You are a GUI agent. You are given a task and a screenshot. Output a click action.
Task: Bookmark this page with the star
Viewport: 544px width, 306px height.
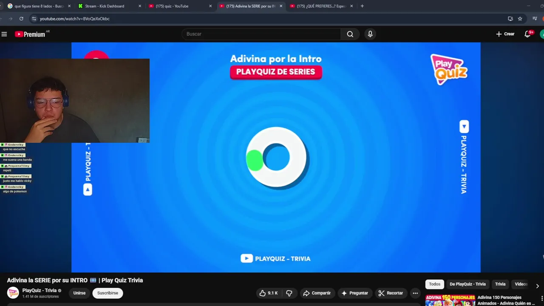[520, 19]
